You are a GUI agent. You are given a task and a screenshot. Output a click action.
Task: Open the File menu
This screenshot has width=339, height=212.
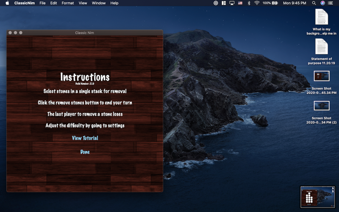pos(43,3)
